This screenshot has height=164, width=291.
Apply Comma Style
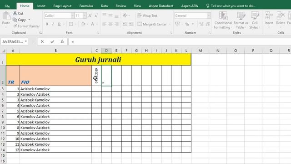click(193, 24)
